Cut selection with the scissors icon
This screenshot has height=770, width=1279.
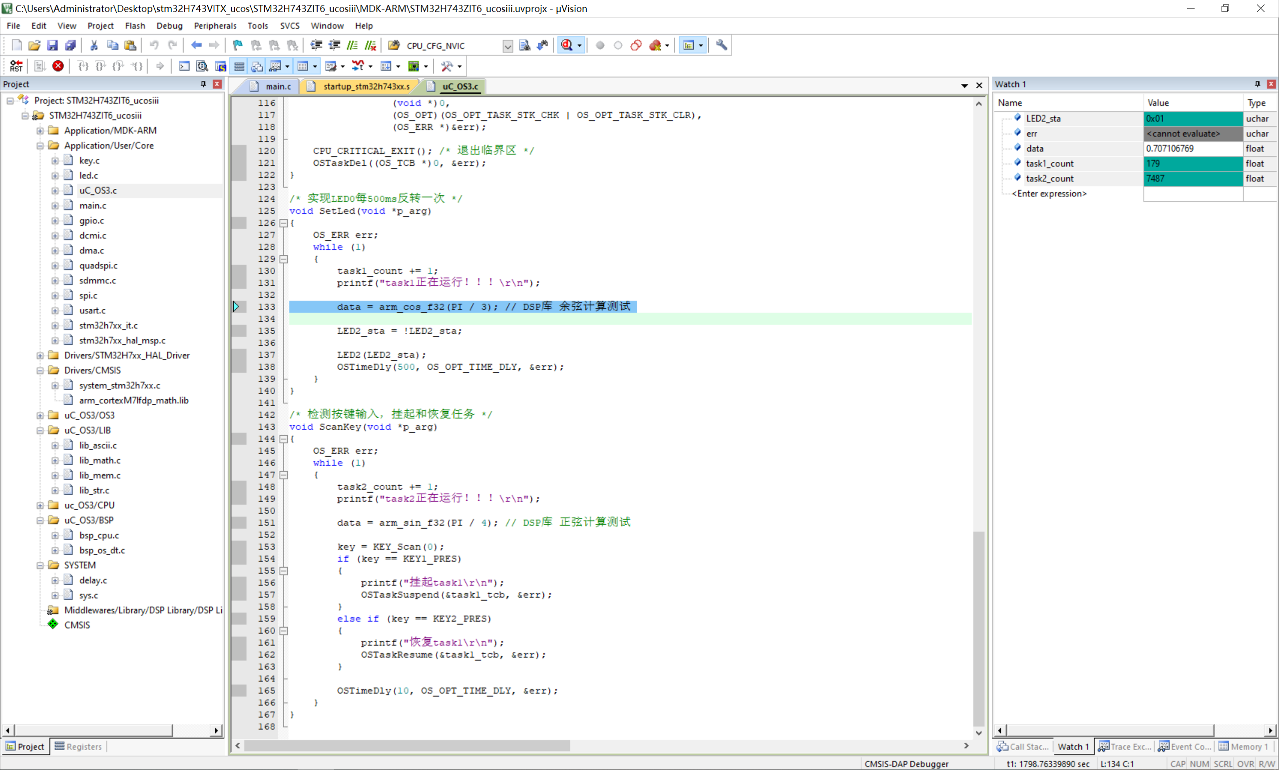[x=94, y=45]
